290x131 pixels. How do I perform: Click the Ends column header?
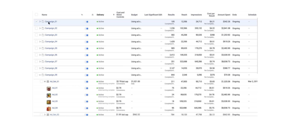click(x=235, y=15)
